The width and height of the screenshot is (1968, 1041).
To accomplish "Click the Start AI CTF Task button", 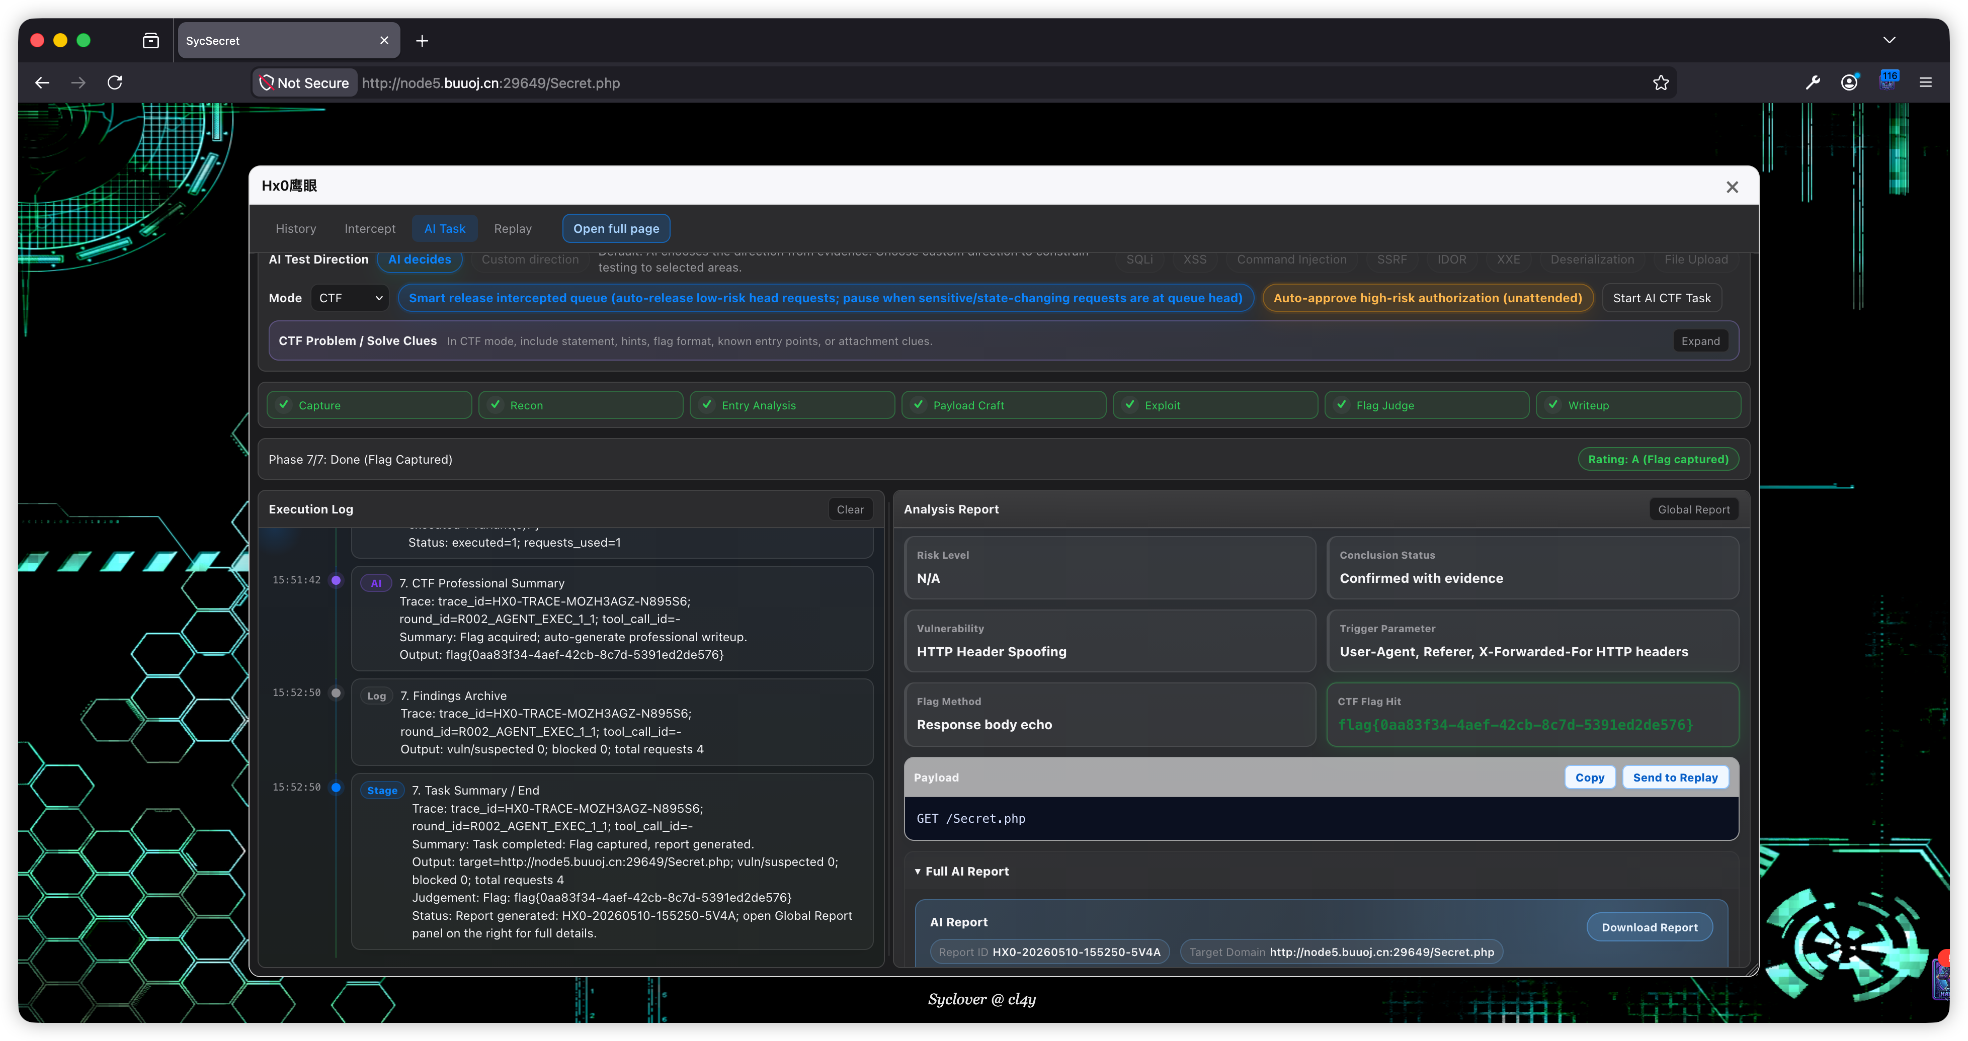I will tap(1662, 298).
